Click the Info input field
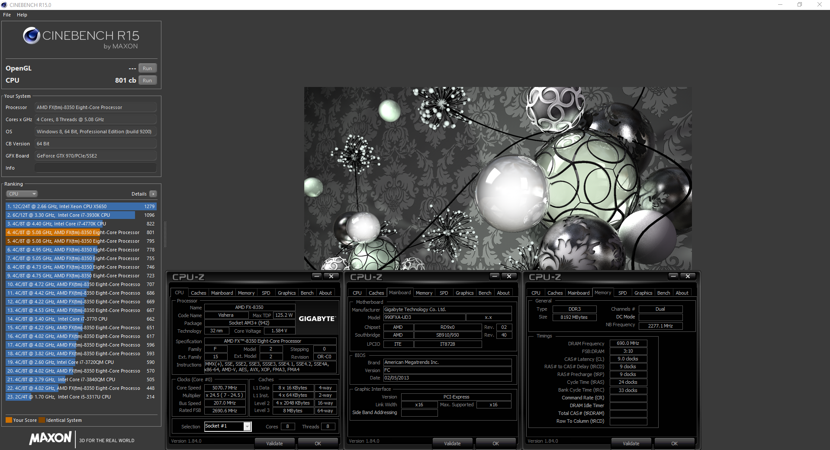This screenshot has height=450, width=830. 96,168
